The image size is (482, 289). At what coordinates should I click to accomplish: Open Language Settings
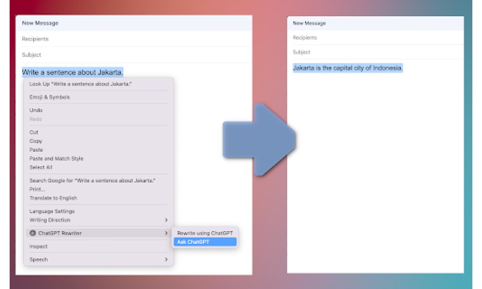(52, 211)
